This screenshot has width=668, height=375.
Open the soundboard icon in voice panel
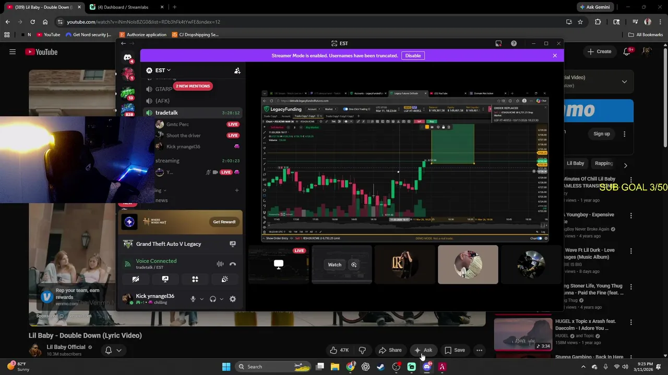click(x=224, y=279)
